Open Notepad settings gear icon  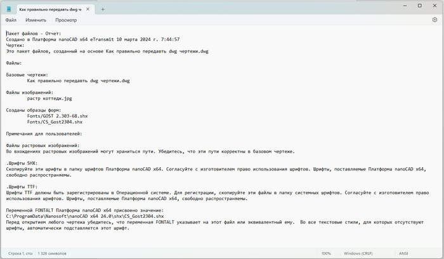[x=434, y=20]
